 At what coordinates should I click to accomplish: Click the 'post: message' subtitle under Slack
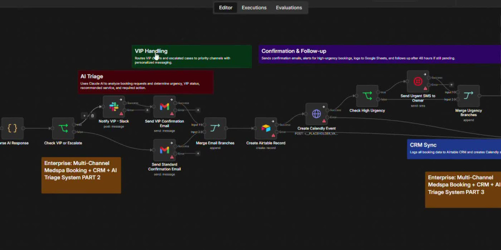114,126
